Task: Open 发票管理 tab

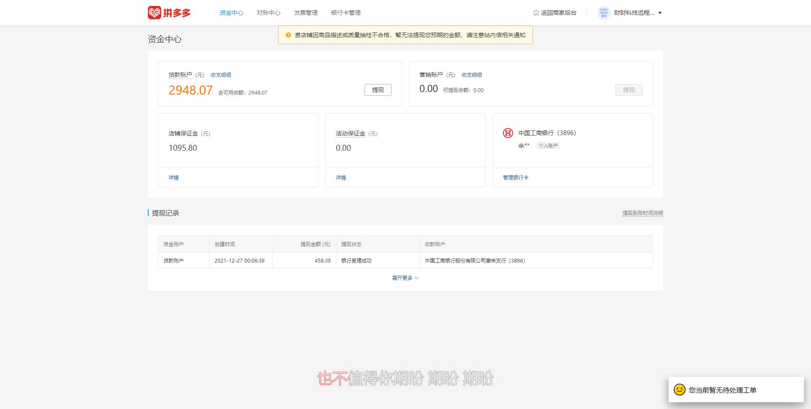Action: click(x=306, y=13)
